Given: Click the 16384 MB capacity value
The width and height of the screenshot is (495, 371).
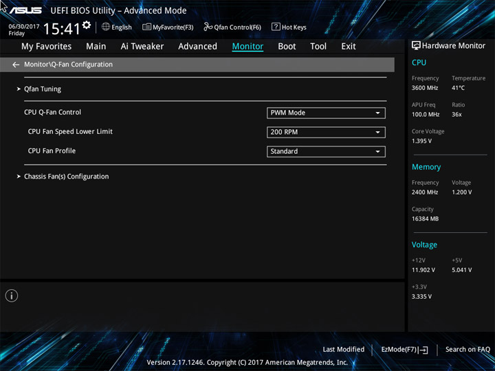Looking at the screenshot, I should point(426,218).
